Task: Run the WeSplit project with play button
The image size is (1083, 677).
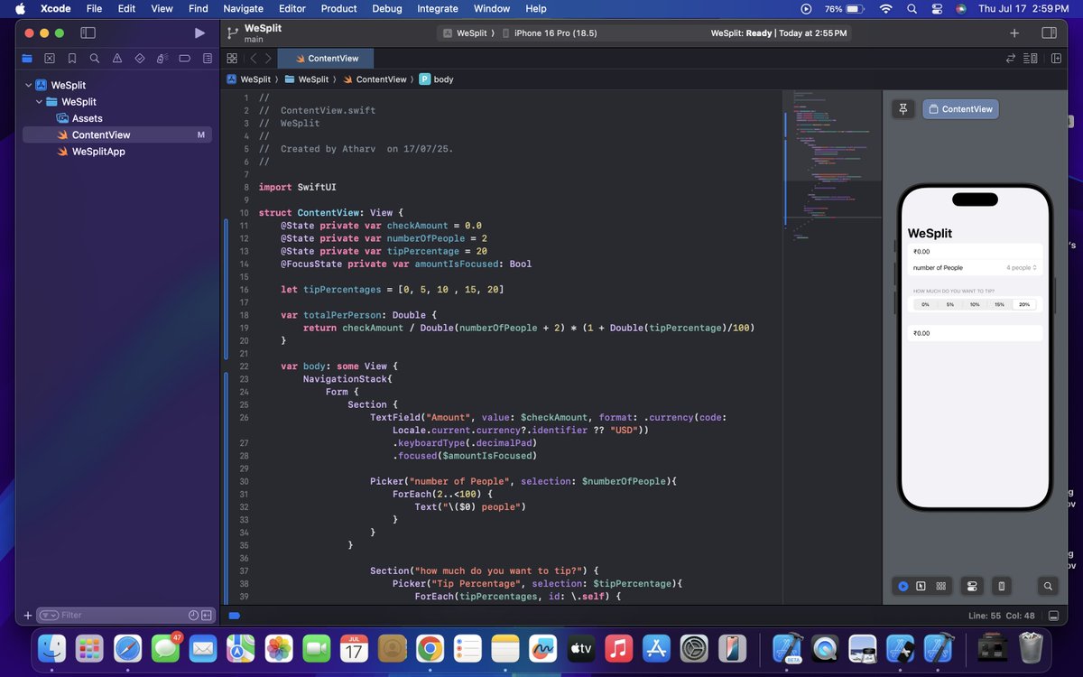Action: click(199, 32)
